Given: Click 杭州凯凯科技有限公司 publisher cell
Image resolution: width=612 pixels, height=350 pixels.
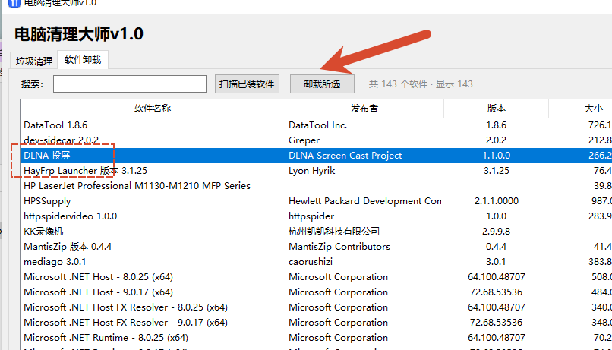Looking at the screenshot, I should click(333, 232).
